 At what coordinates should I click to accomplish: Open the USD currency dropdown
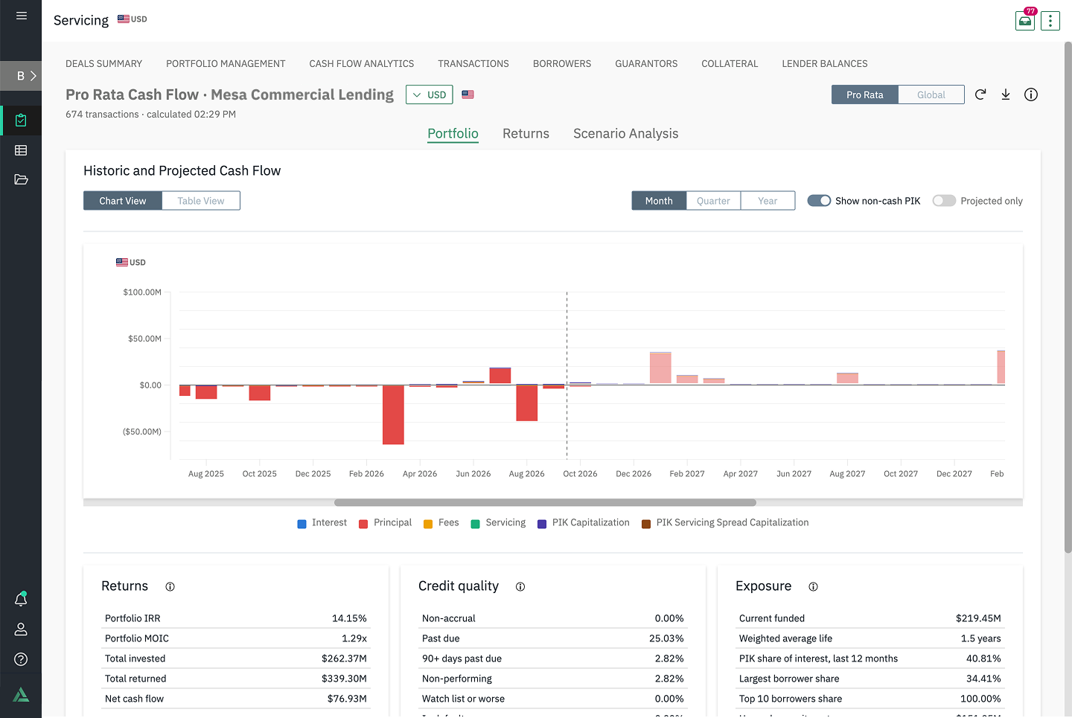pyautogui.click(x=430, y=94)
